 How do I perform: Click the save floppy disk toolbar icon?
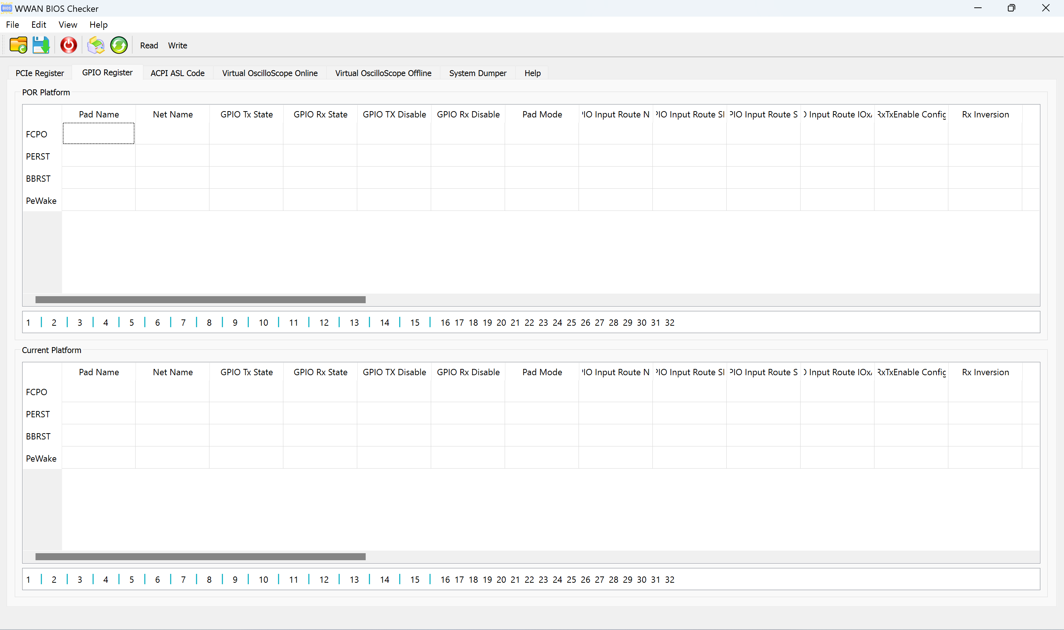point(41,45)
